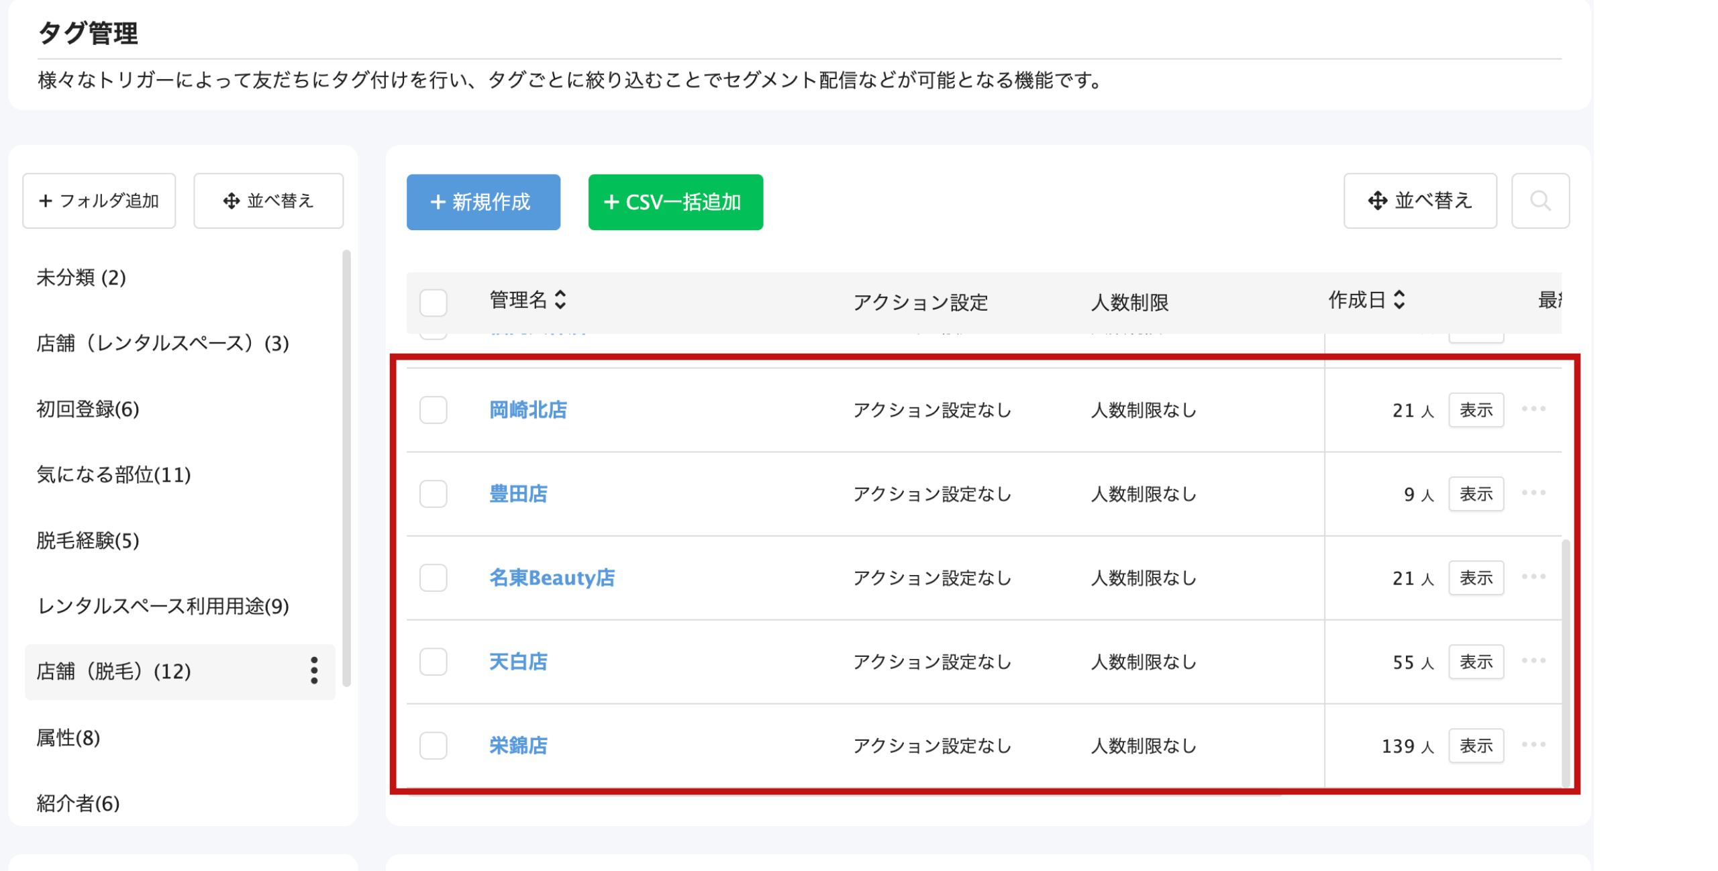Click 表示 button for 岡崎北店
Image resolution: width=1718 pixels, height=871 pixels.
(1475, 409)
